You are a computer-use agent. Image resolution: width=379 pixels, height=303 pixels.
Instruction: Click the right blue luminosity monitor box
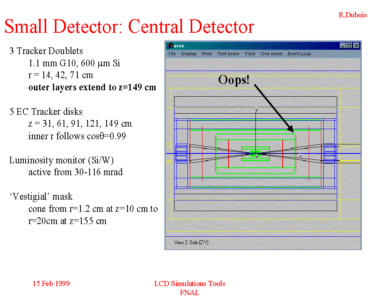(330, 153)
